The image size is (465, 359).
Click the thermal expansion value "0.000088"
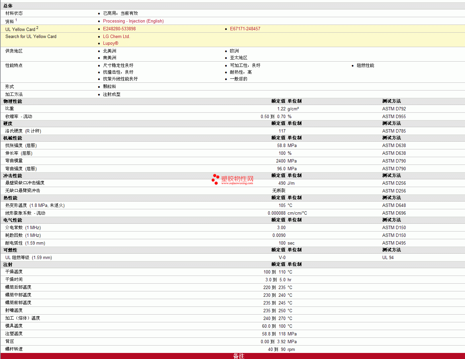click(277, 213)
